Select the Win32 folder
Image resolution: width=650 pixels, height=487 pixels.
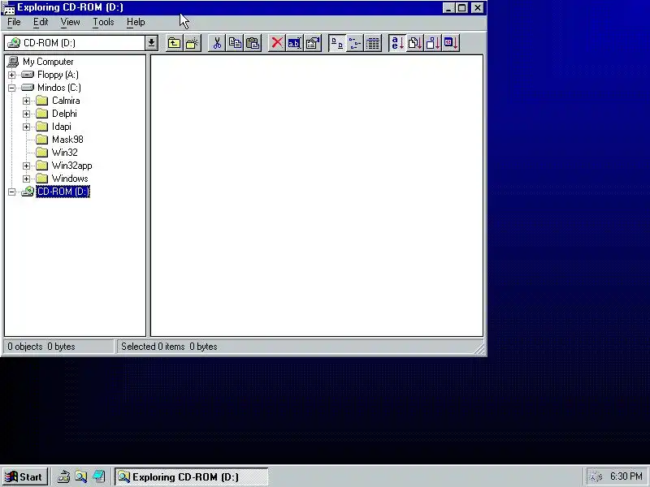pyautogui.click(x=65, y=153)
